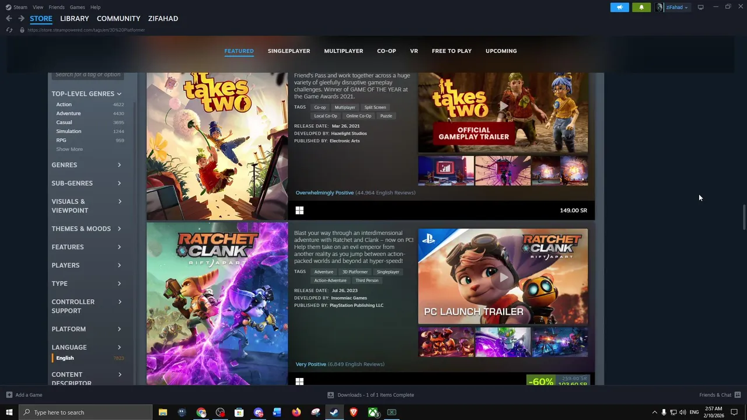Click Show More under genres
Image resolution: width=747 pixels, height=420 pixels.
69,149
